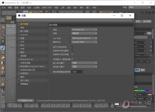Select the star shape tool
This screenshot has width=155, height=112.
pos(3,84)
